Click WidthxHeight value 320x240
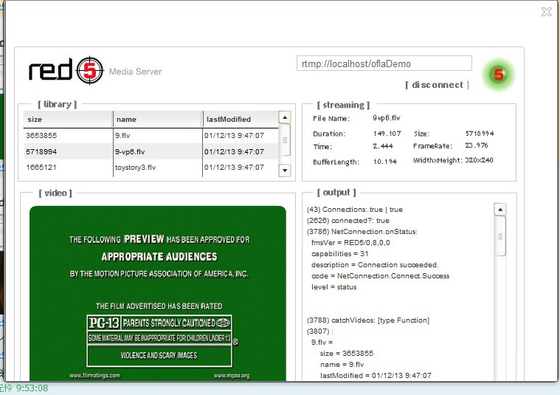 tap(479, 160)
